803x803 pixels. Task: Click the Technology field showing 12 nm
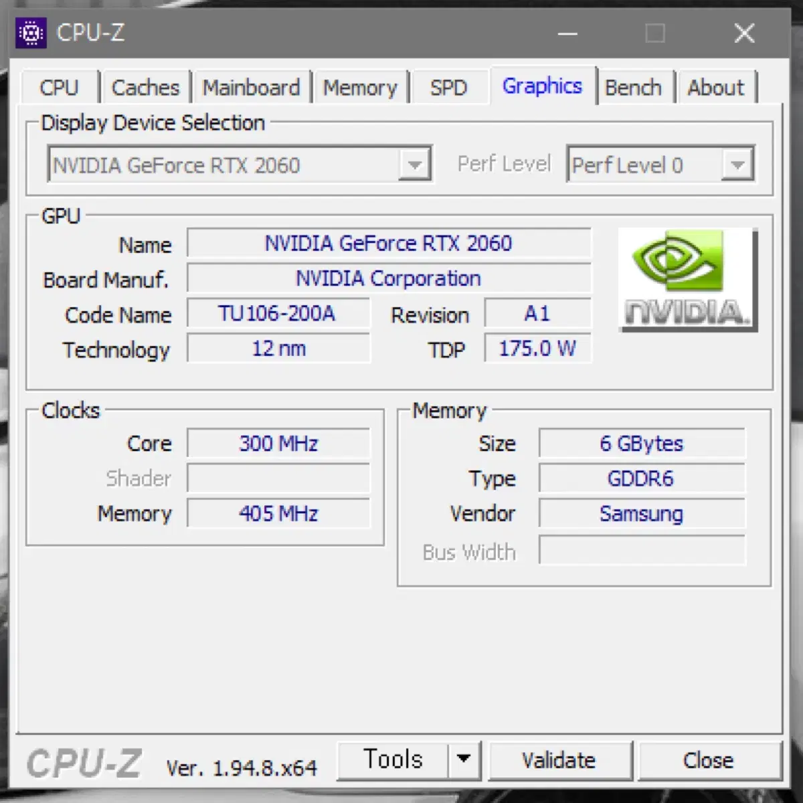tap(278, 348)
